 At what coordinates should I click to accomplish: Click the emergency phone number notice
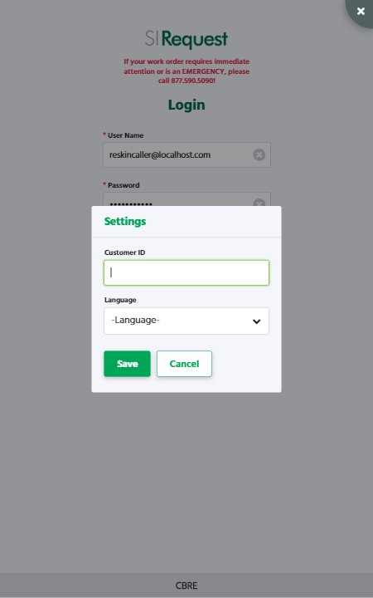pyautogui.click(x=186, y=71)
